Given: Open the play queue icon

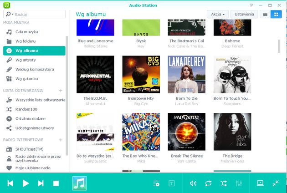Looking at the screenshot, I should (156, 183).
